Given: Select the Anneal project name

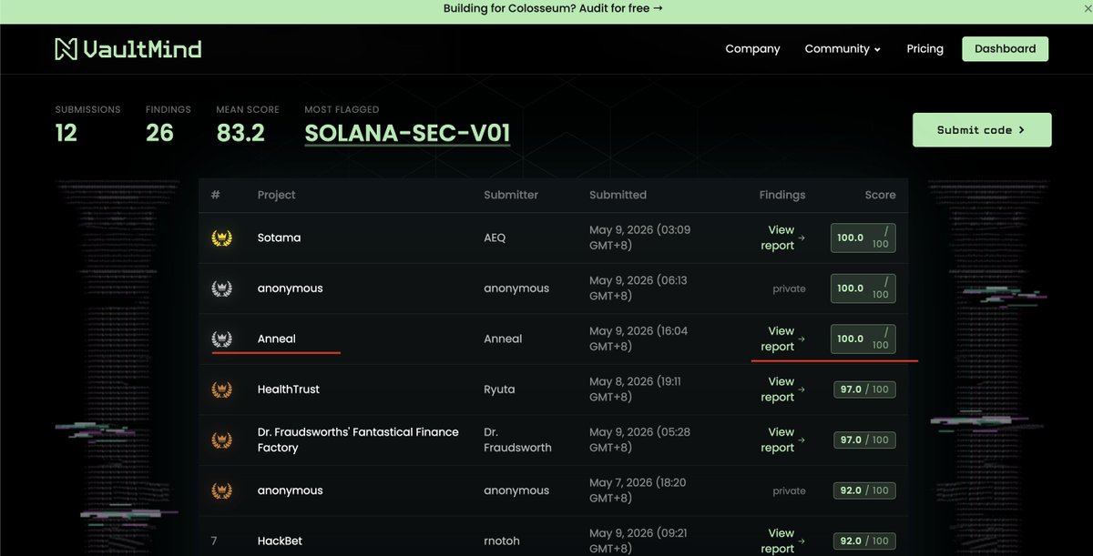Looking at the screenshot, I should pyautogui.click(x=277, y=339).
